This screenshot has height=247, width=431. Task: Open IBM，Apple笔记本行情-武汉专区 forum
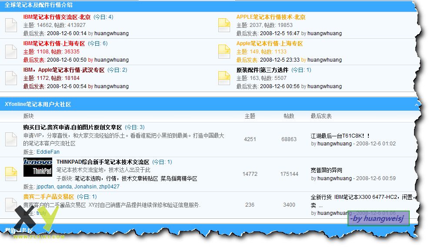pos(64,70)
